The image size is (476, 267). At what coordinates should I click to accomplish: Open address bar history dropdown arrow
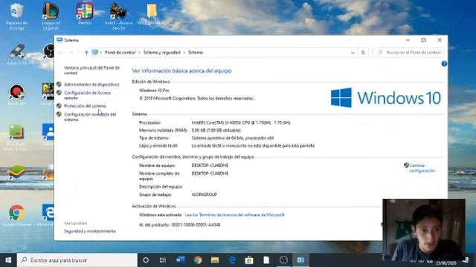[x=353, y=53]
